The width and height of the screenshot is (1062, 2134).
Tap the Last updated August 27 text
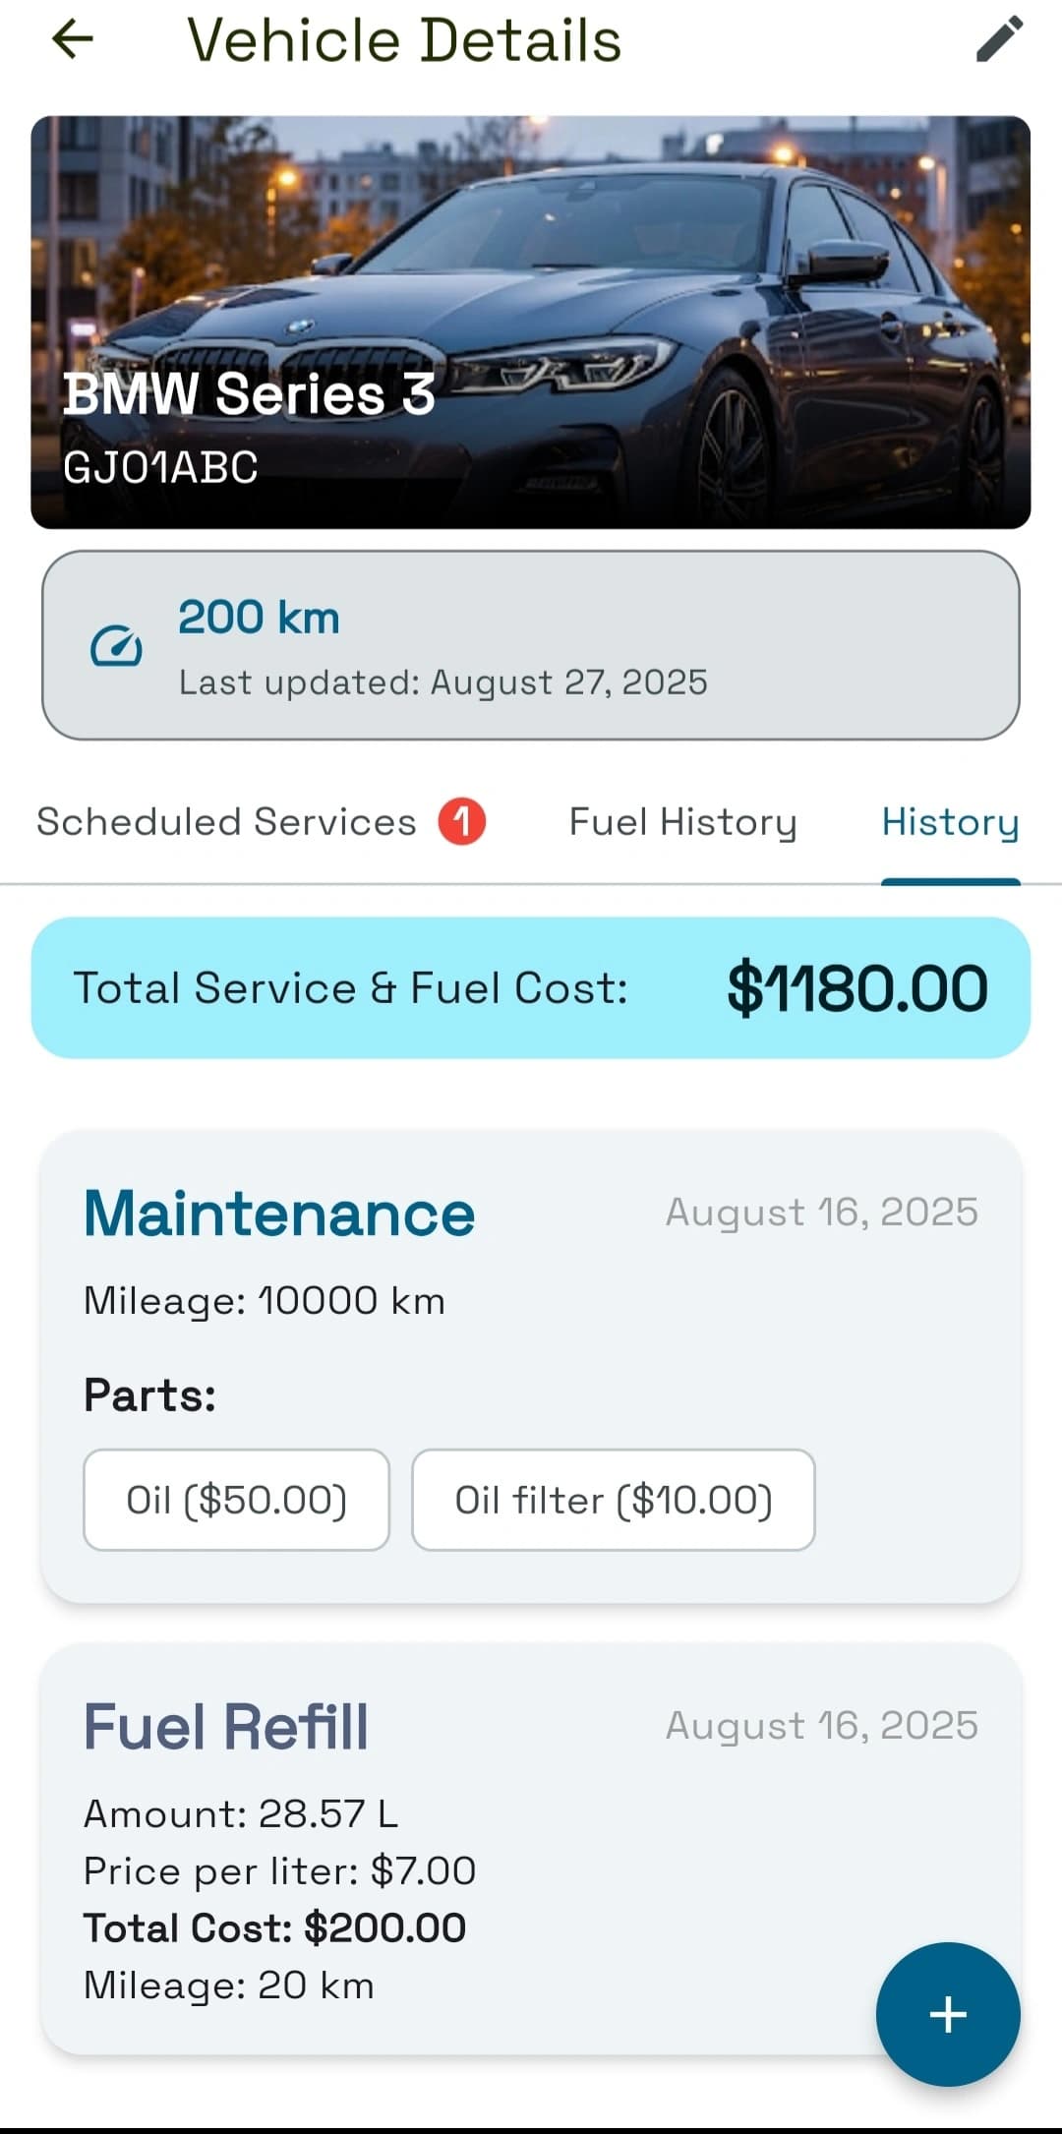click(442, 682)
